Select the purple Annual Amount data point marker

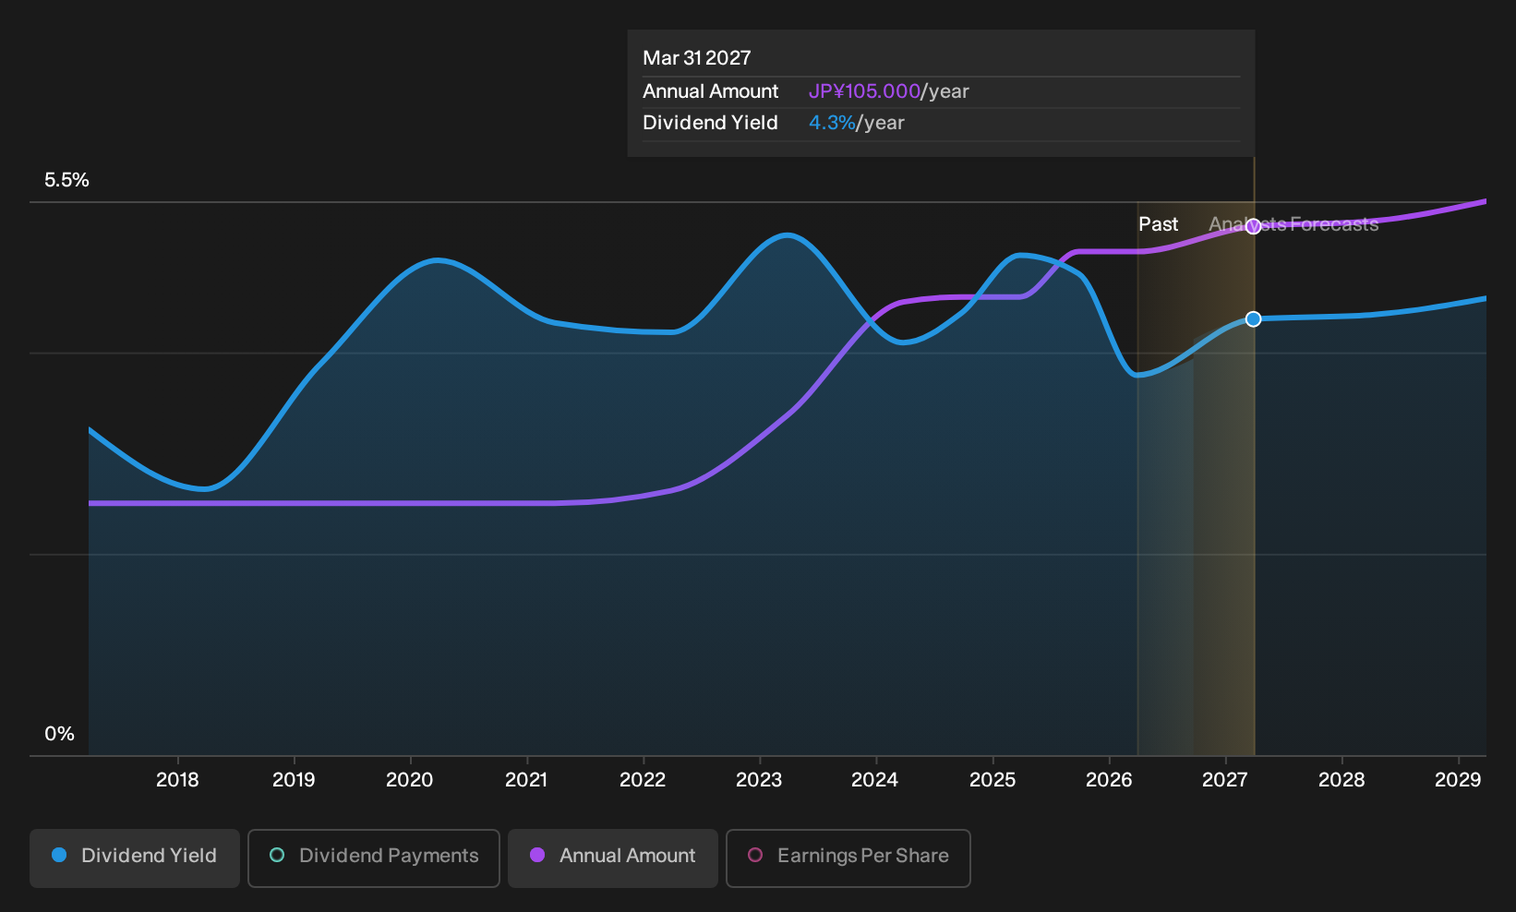click(1253, 226)
